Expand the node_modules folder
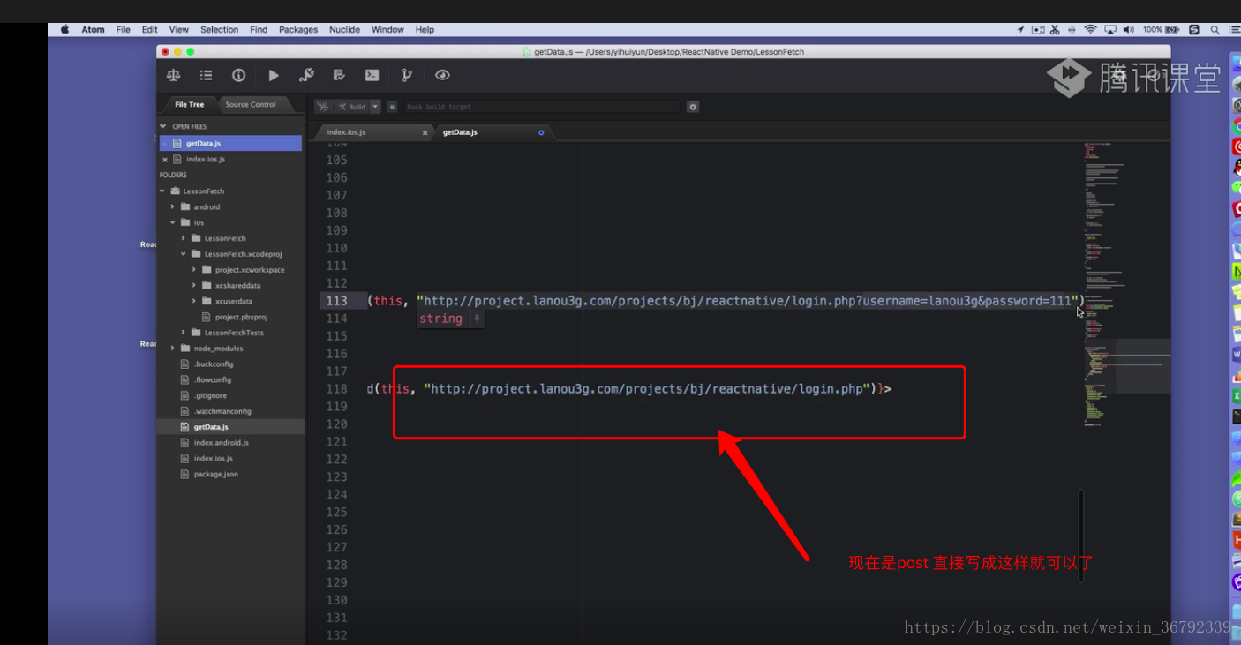 click(173, 349)
